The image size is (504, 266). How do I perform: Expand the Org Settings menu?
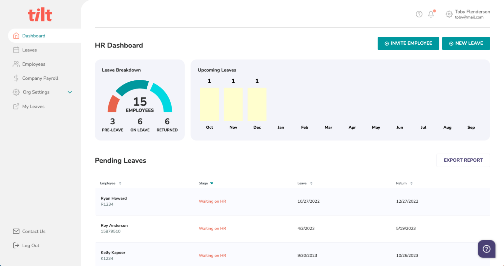click(70, 92)
